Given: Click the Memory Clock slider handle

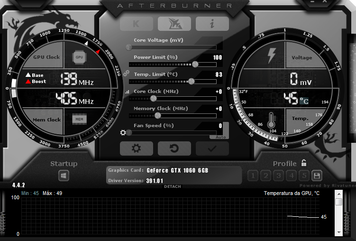Looking at the screenshot, I should 158,116.
